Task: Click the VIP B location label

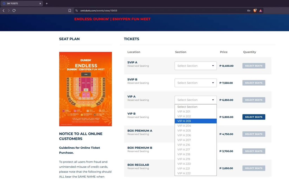Action: [x=132, y=113]
